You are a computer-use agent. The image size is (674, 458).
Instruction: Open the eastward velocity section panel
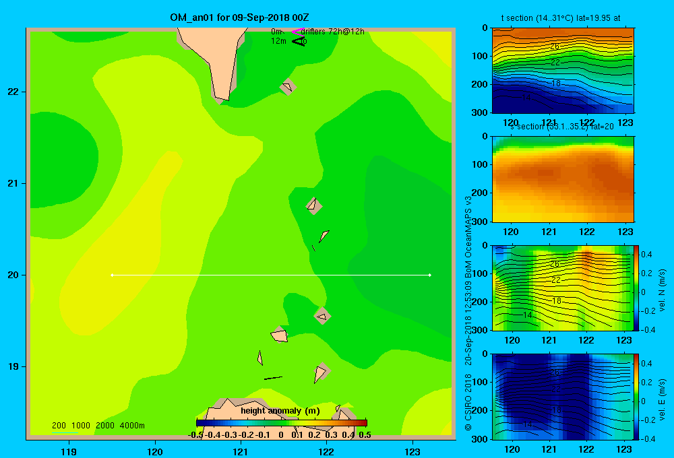click(563, 397)
